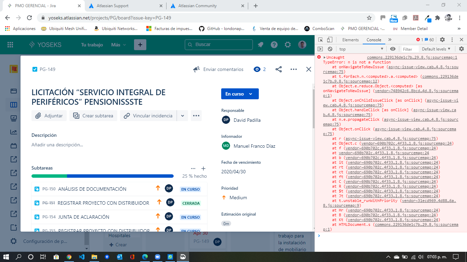Click the Enviar comentarios megaphone button
This screenshot has height=262, width=467.
tap(218, 69)
